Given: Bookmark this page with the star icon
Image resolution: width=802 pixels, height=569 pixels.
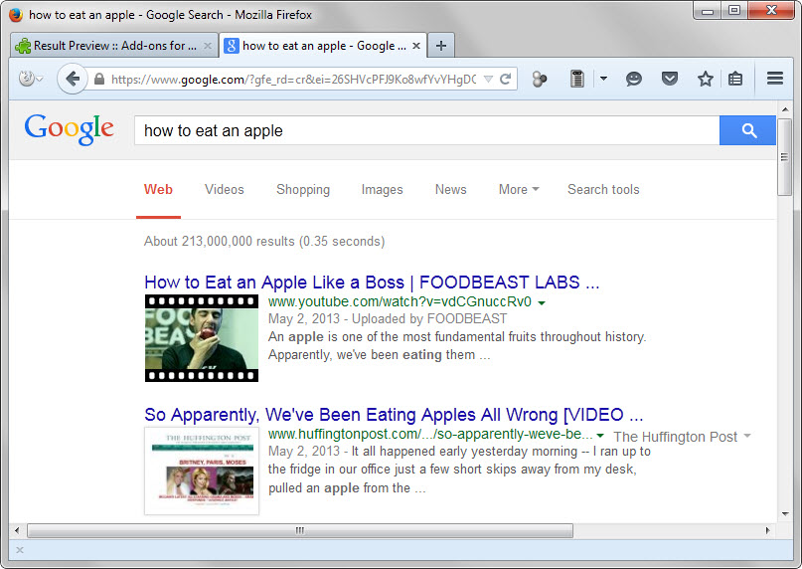Looking at the screenshot, I should 706,79.
